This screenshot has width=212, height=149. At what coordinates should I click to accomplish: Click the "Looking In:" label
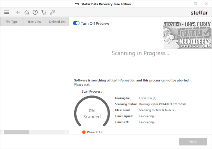[x=122, y=98]
